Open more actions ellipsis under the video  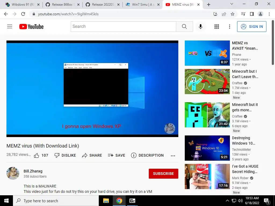pos(173,156)
